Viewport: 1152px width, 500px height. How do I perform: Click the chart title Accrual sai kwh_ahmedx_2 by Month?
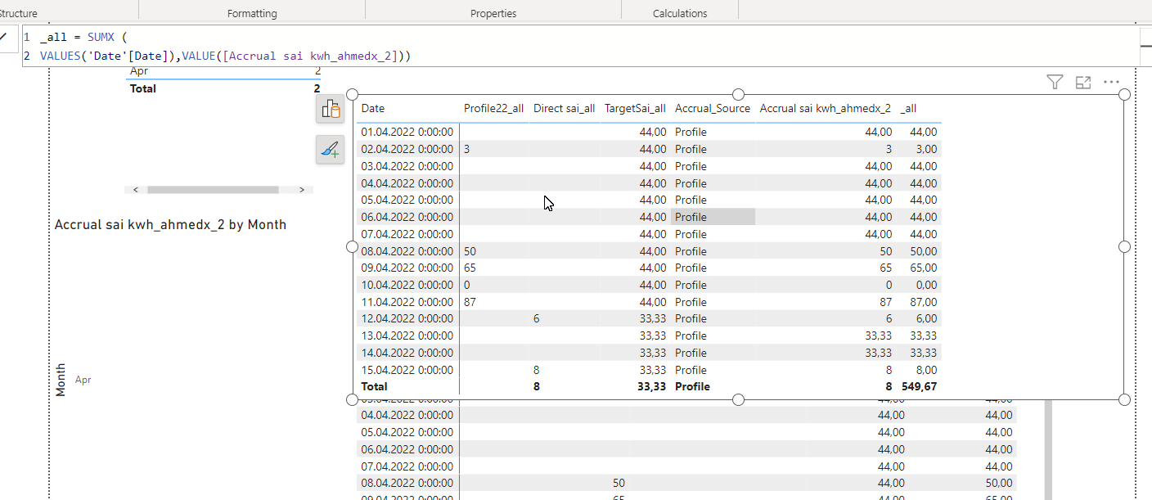click(x=170, y=224)
